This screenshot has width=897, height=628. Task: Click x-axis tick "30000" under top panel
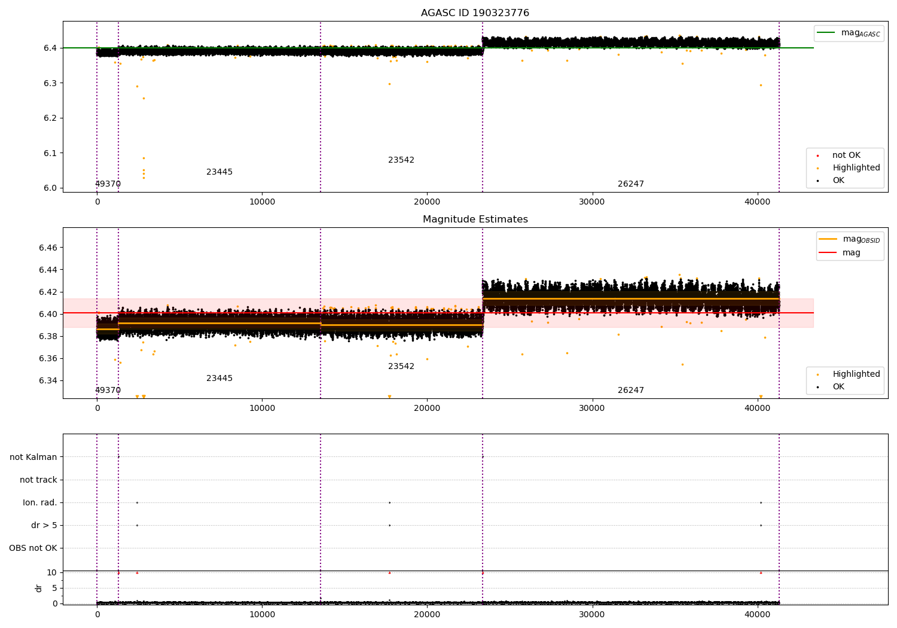pos(592,202)
